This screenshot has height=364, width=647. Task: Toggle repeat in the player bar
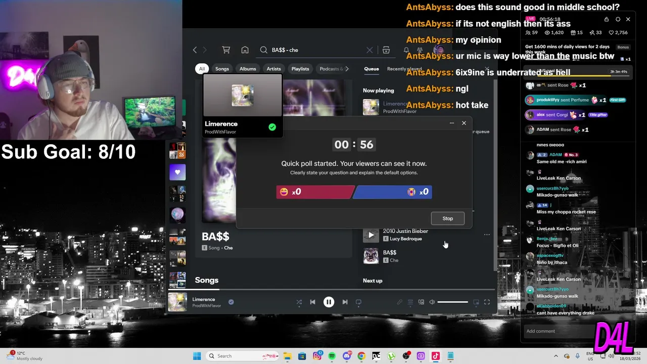pyautogui.click(x=358, y=302)
